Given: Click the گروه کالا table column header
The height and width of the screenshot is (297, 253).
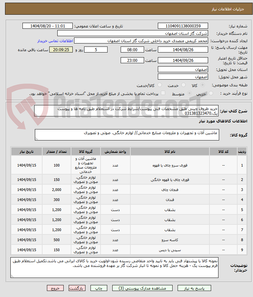Looking at the screenshot, I should 86,152.
